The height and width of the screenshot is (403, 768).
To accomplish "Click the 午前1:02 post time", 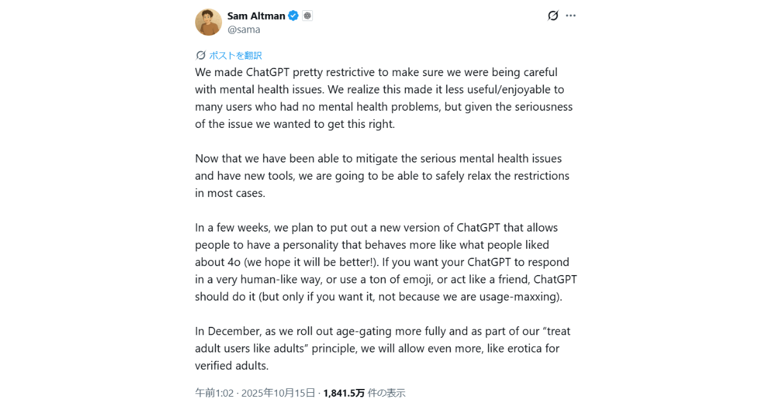I will click(x=214, y=393).
